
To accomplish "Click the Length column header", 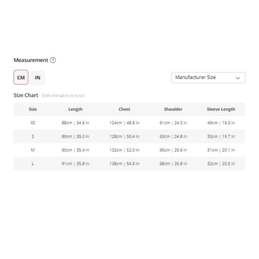I will click(75, 109).
